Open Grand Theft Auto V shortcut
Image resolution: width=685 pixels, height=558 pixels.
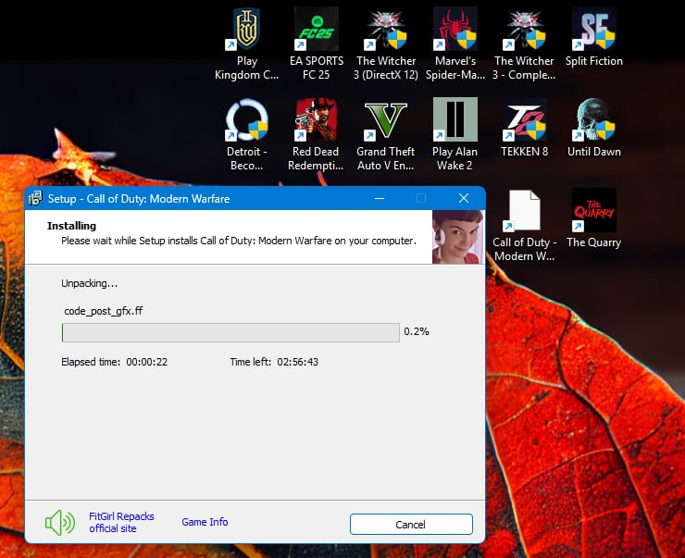pos(385,134)
